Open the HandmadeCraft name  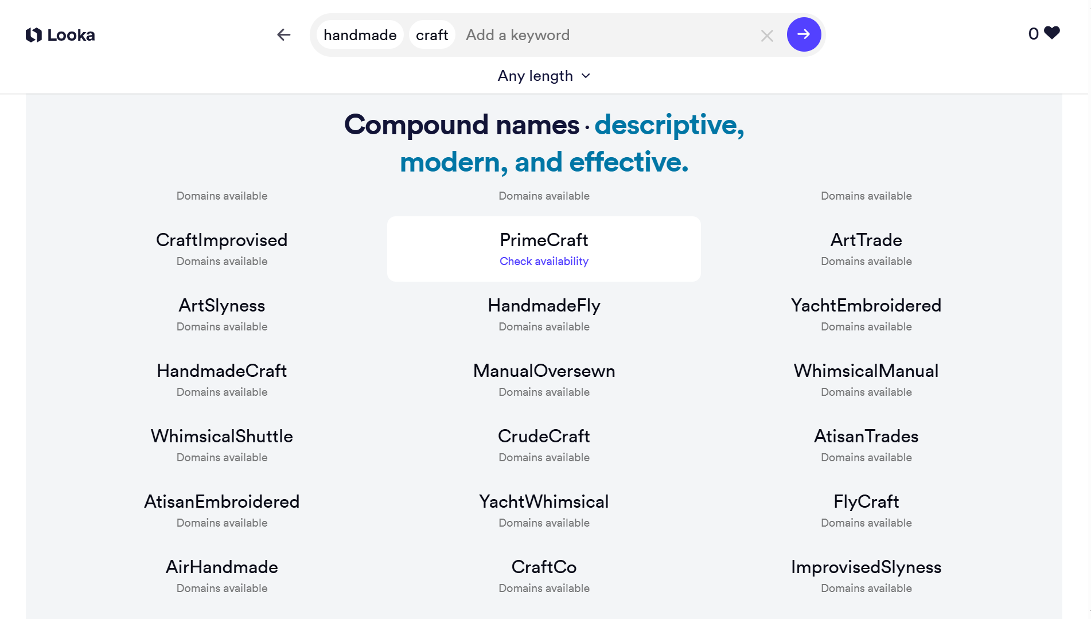(x=222, y=371)
